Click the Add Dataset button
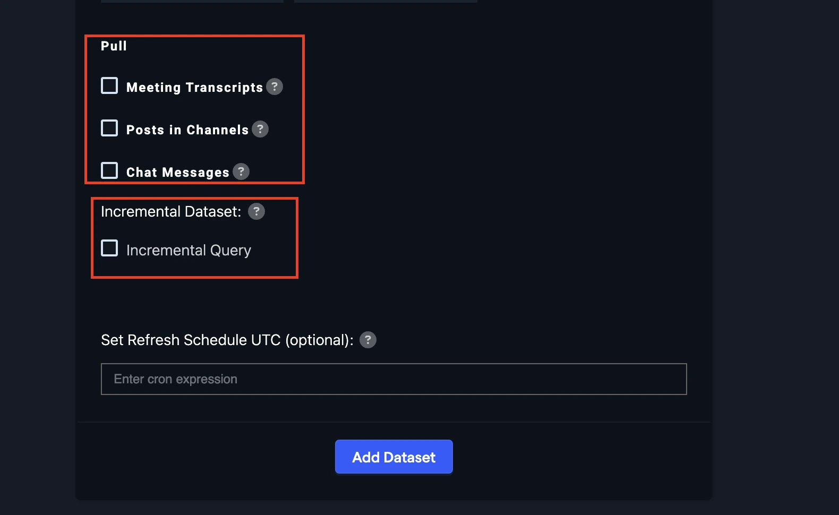 (x=393, y=457)
